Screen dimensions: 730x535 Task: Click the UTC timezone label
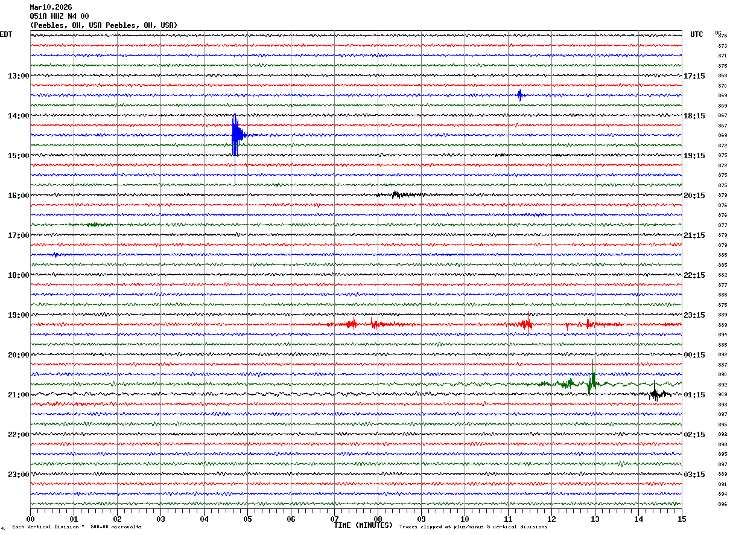pyautogui.click(x=697, y=34)
